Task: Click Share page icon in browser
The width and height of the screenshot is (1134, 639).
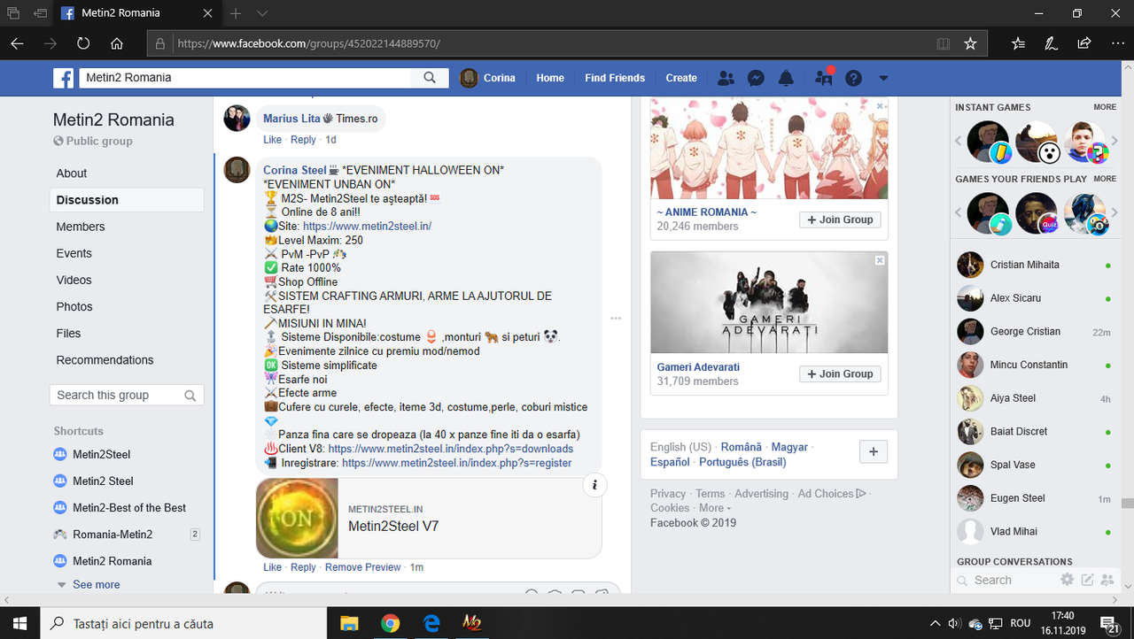Action: (x=1084, y=42)
